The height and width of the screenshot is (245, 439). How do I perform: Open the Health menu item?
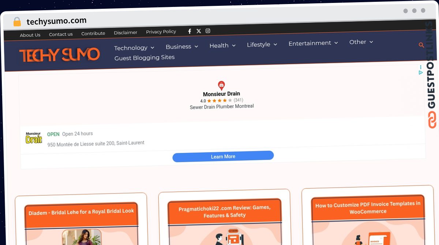[x=219, y=46]
